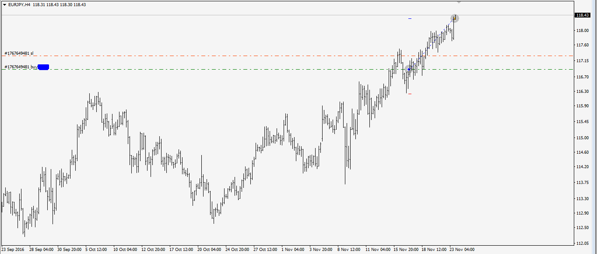Click the 117.15 price scale label
The width and height of the screenshot is (597, 254).
582,61
